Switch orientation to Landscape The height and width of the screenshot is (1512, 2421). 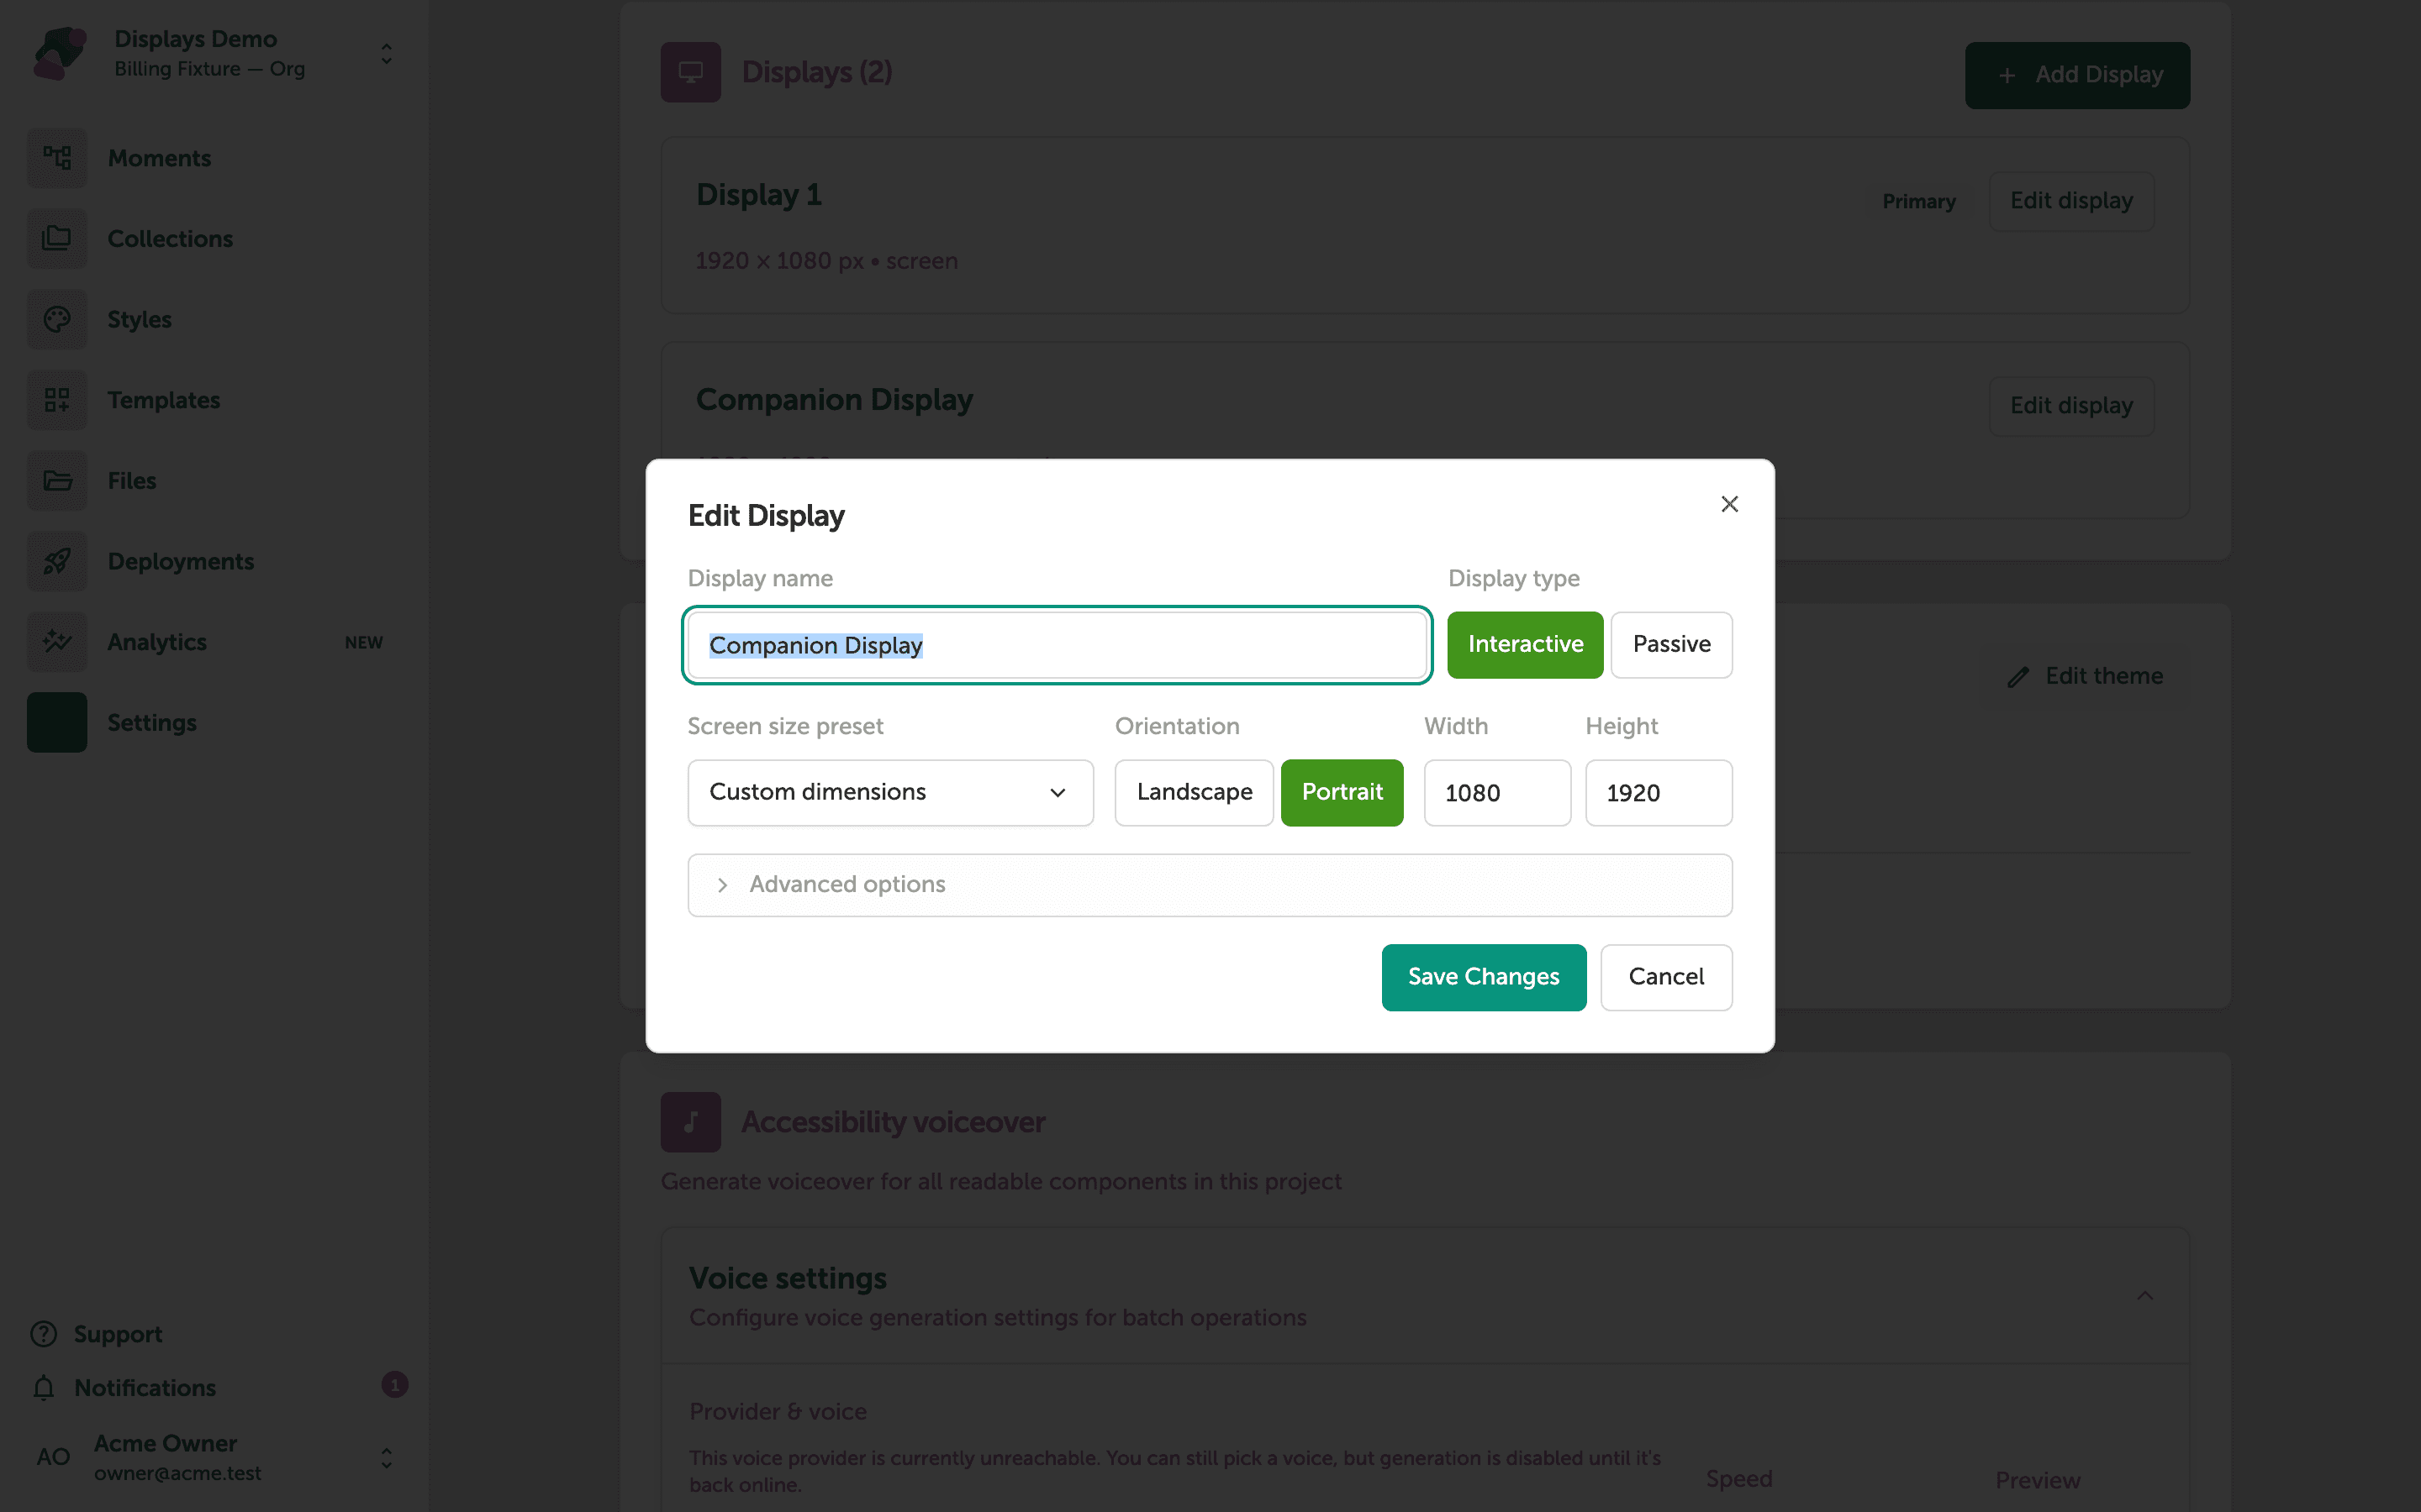(1195, 793)
